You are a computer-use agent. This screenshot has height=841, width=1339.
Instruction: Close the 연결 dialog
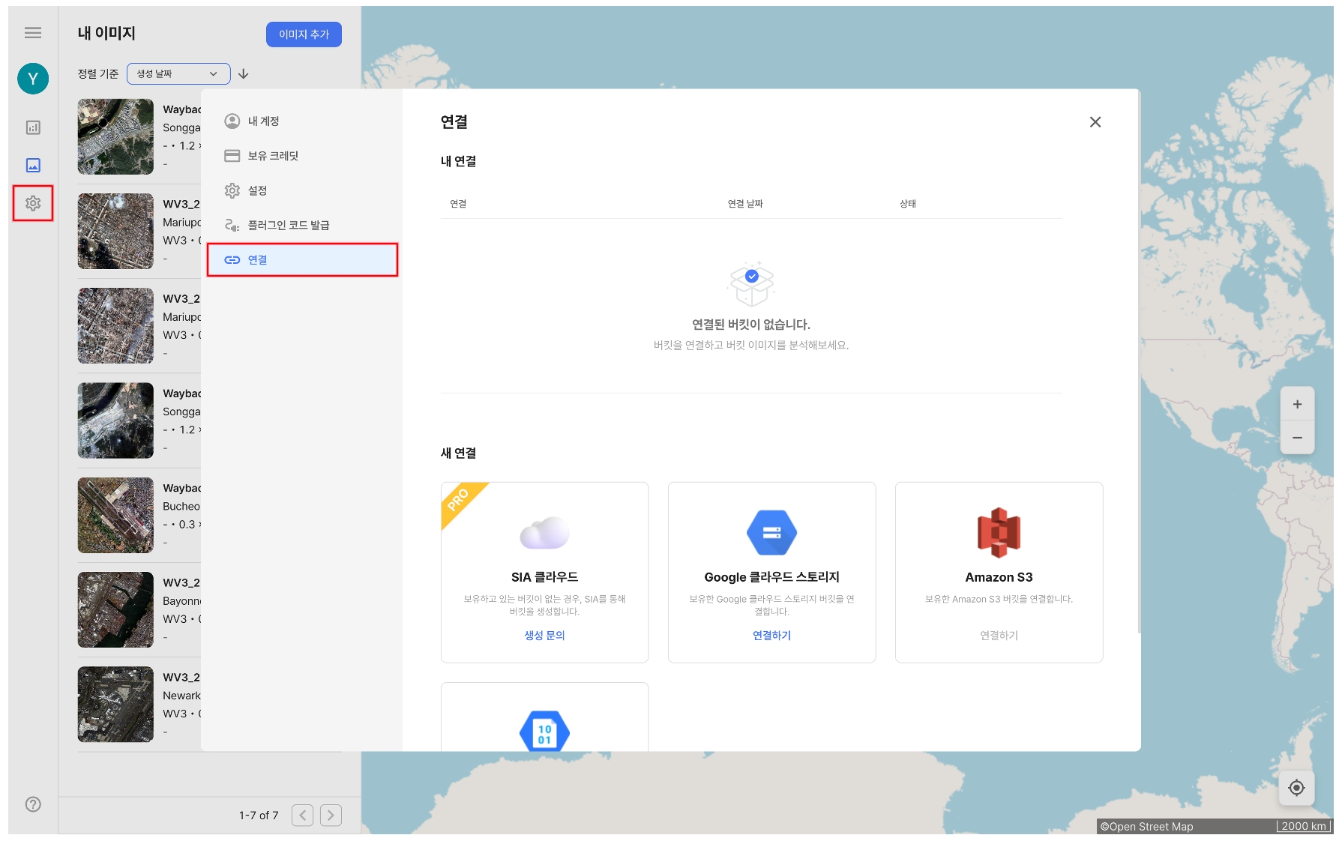pyautogui.click(x=1095, y=122)
